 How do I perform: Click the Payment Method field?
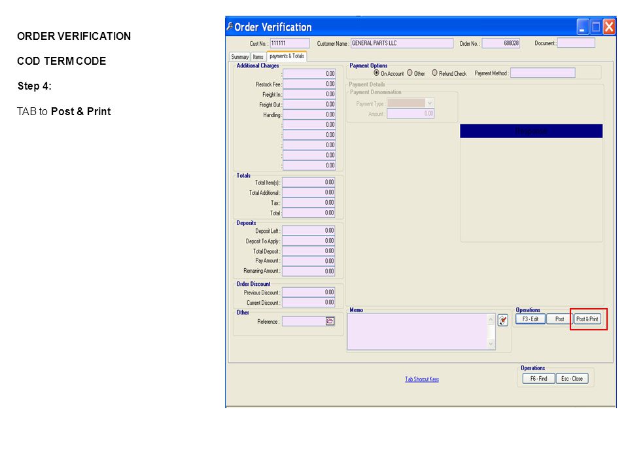(543, 73)
